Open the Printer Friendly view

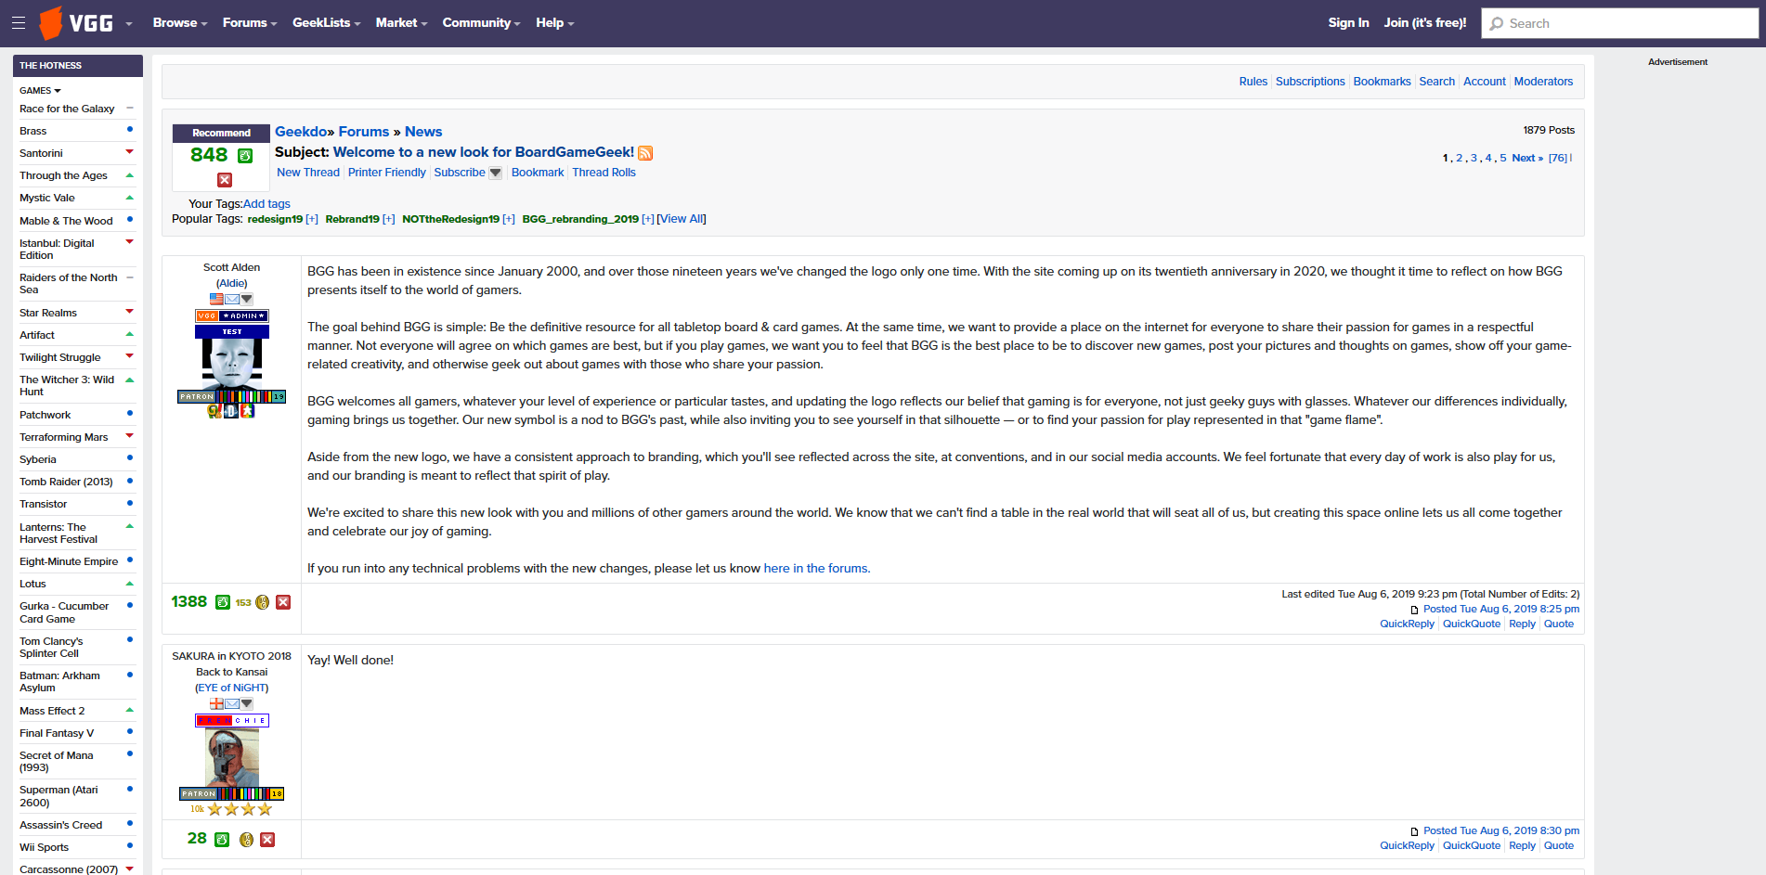(x=387, y=173)
